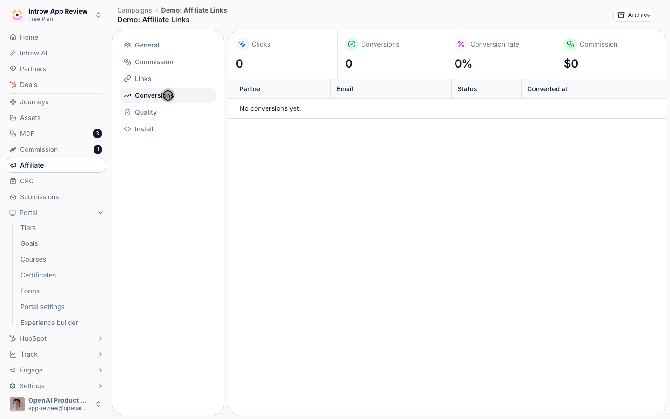The image size is (670, 419).
Task: Click the Clicks cursor icon
Action: [x=242, y=44]
